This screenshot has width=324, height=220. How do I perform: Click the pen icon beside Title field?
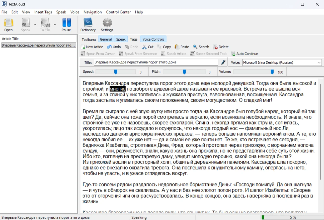[x=223, y=62]
